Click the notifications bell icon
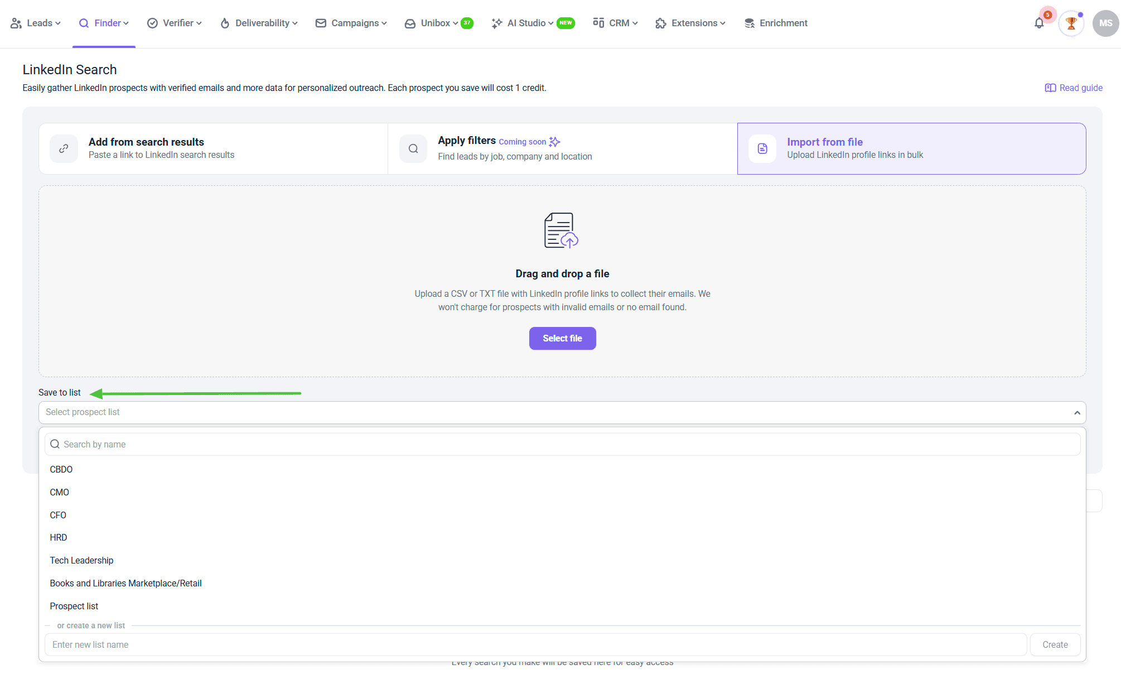The width and height of the screenshot is (1121, 674). click(x=1038, y=23)
